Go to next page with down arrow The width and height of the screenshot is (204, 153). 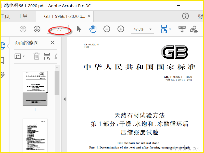[x=37, y=29]
